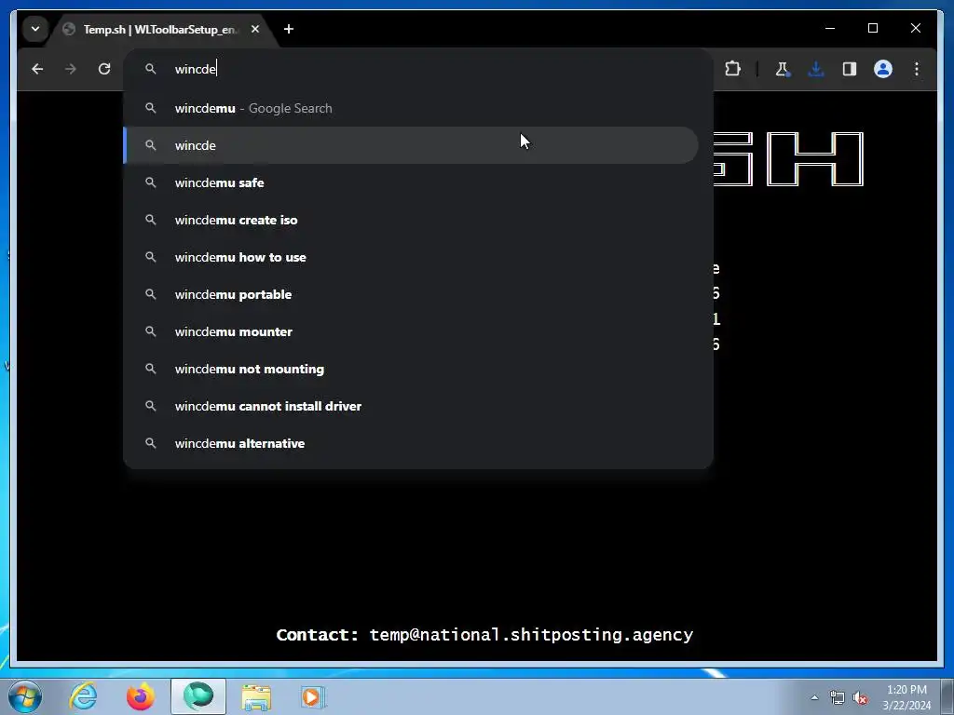Viewport: 954px width, 715px height.
Task: Reload the current page
Action: (104, 69)
